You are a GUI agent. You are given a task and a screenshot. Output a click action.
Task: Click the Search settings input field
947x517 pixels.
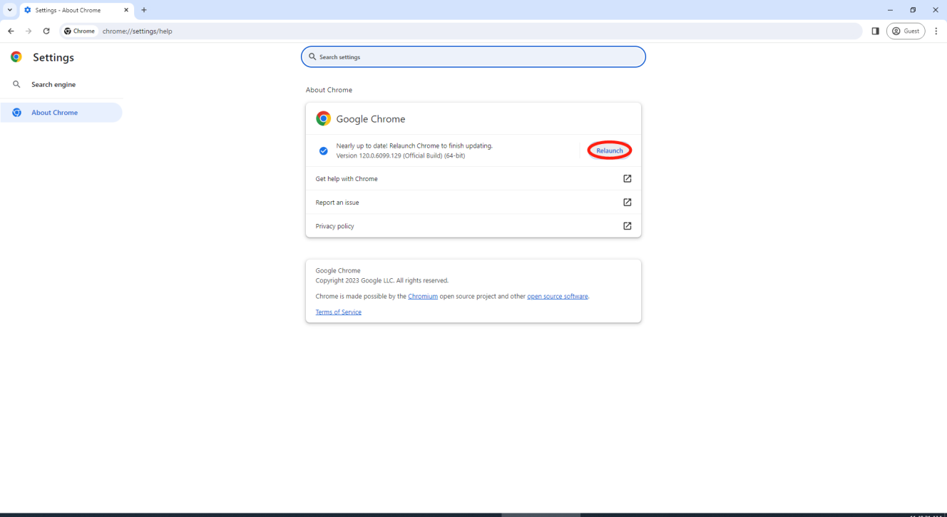(x=473, y=56)
